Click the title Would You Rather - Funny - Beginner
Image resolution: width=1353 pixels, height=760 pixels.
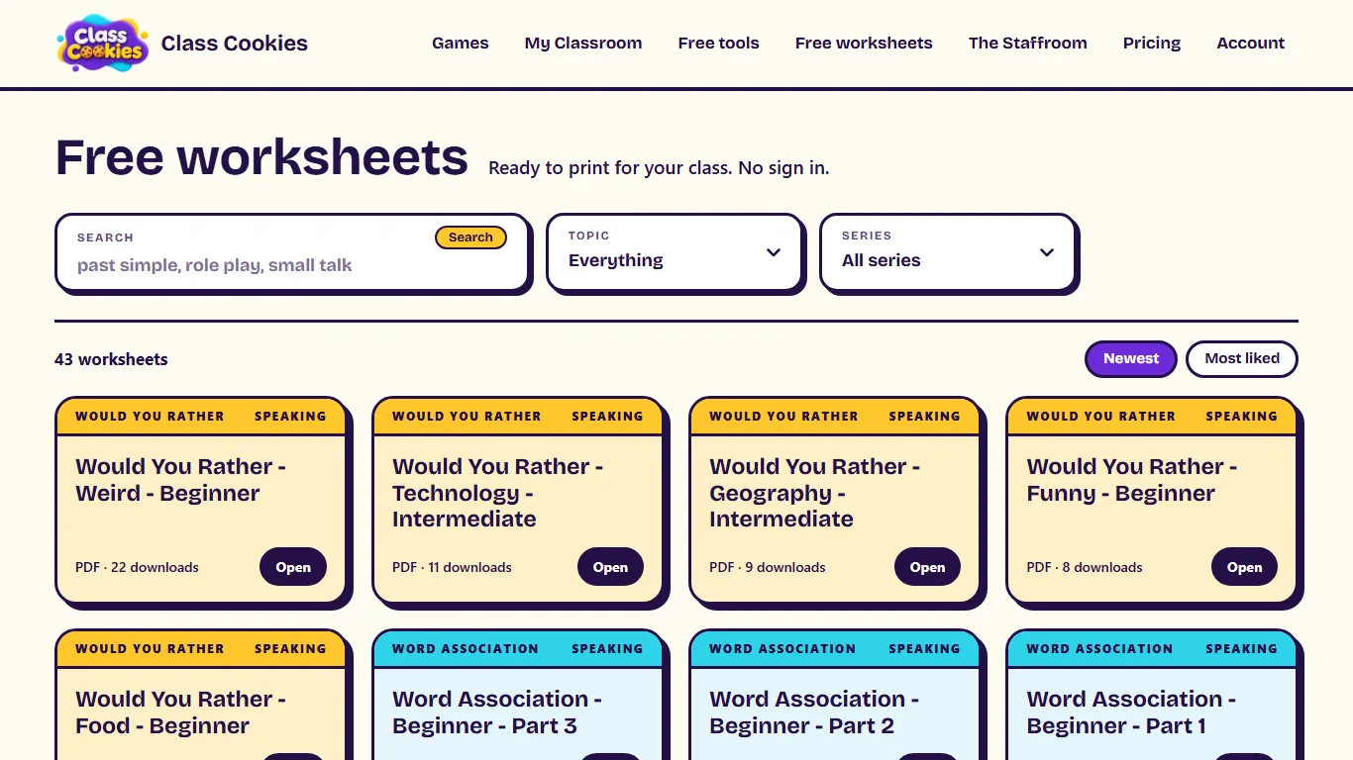pyautogui.click(x=1132, y=480)
